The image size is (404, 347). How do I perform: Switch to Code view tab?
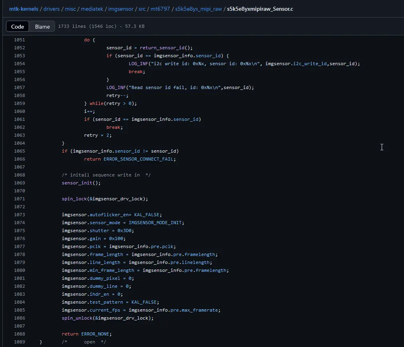(x=18, y=27)
